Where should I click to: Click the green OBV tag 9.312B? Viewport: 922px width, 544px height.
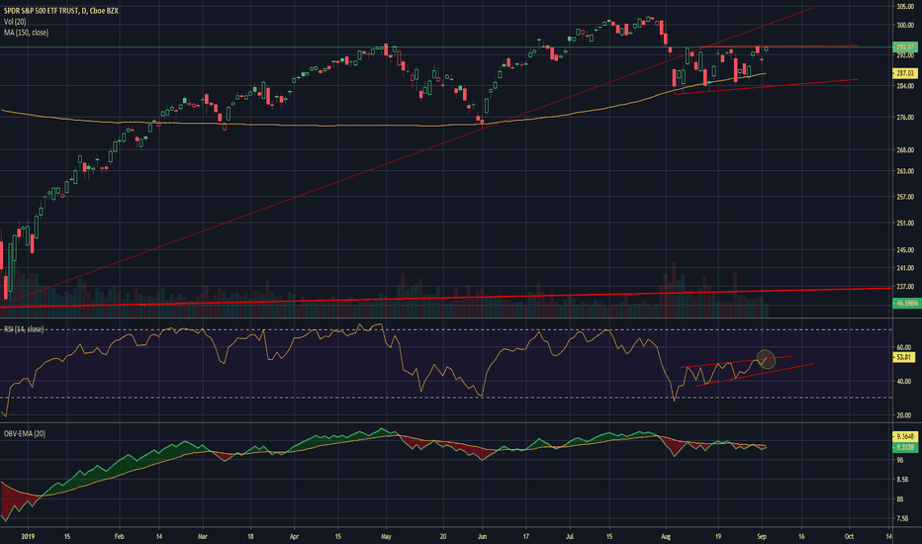click(x=904, y=447)
